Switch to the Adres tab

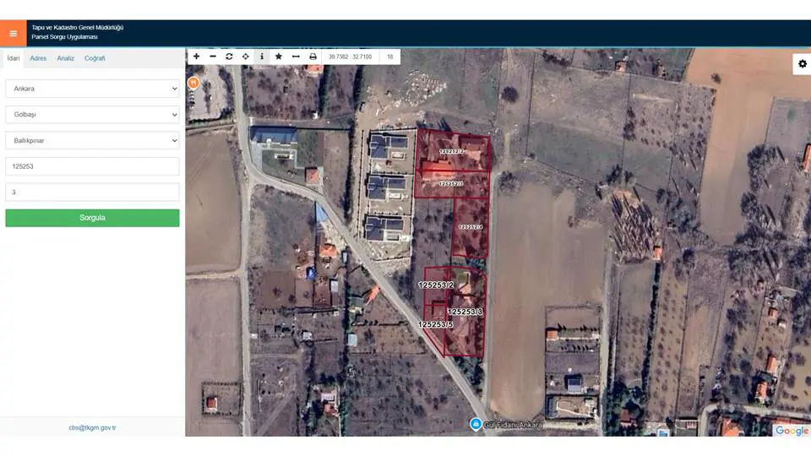38,58
